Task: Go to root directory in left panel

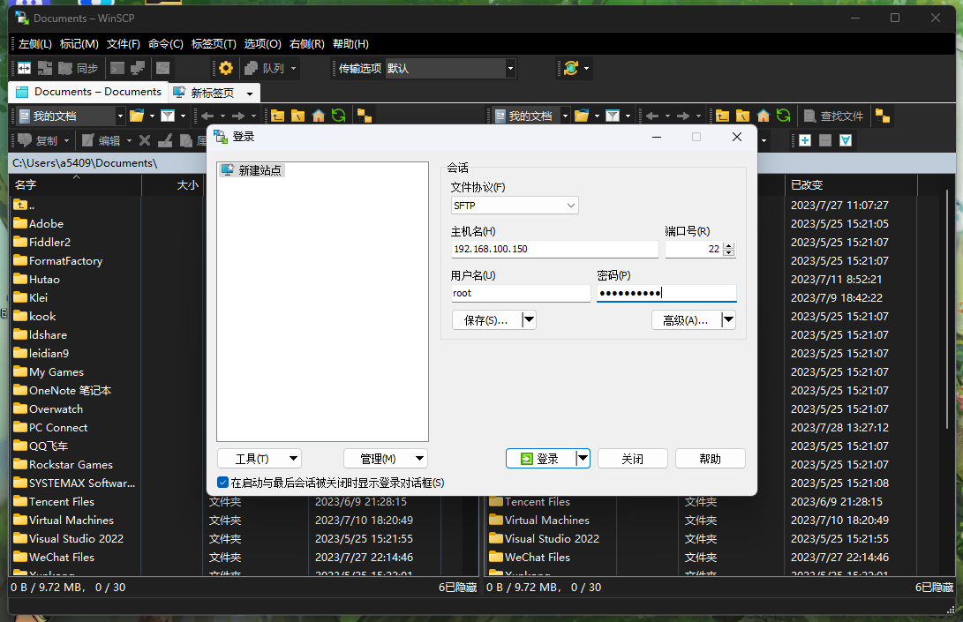Action: (x=297, y=116)
